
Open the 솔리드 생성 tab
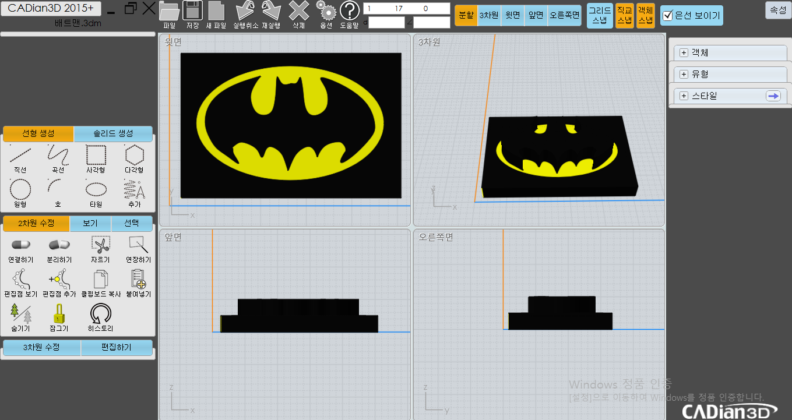point(113,134)
